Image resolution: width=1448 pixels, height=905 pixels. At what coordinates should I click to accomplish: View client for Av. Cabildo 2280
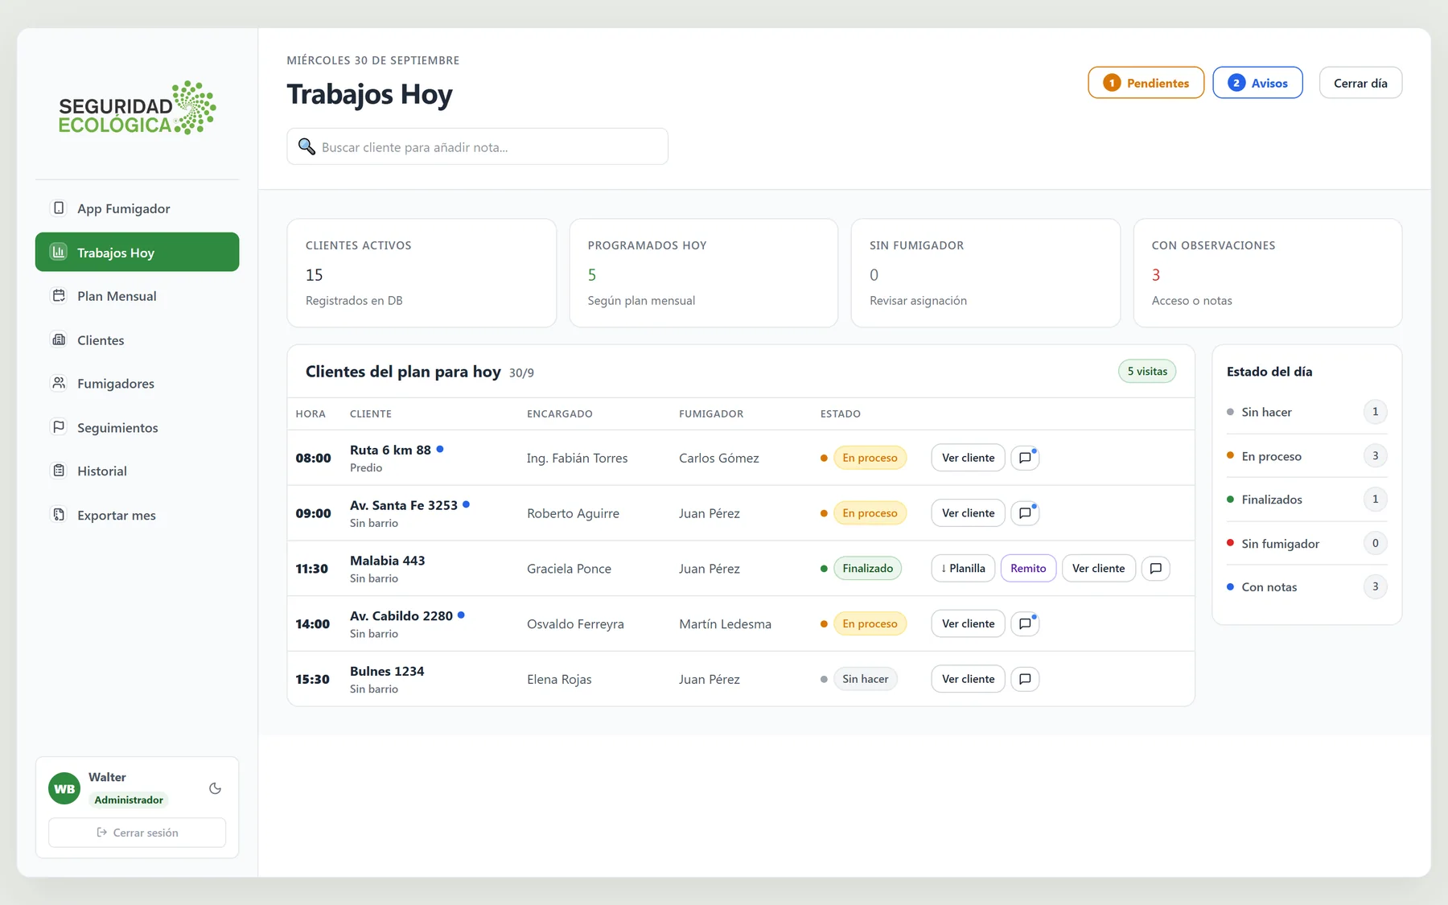pyautogui.click(x=968, y=623)
